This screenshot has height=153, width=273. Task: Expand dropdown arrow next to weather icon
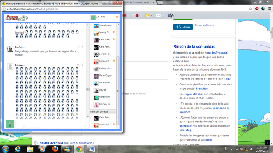(x=151, y=15)
